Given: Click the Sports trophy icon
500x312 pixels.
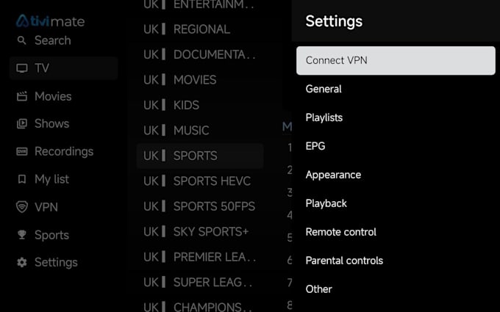Looking at the screenshot, I should pyautogui.click(x=21, y=235).
